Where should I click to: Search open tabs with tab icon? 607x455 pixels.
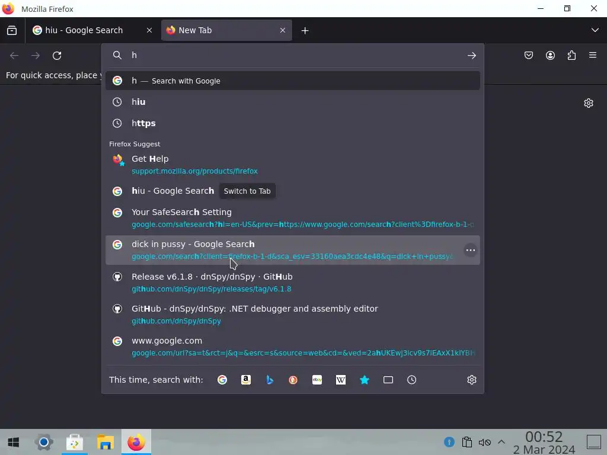[388, 380]
